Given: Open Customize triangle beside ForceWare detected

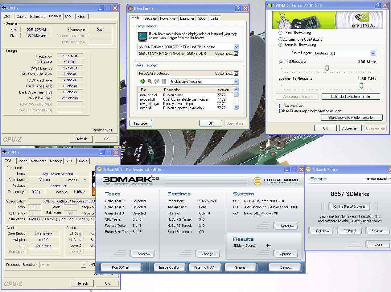Looking at the screenshot, I should click(236, 74).
